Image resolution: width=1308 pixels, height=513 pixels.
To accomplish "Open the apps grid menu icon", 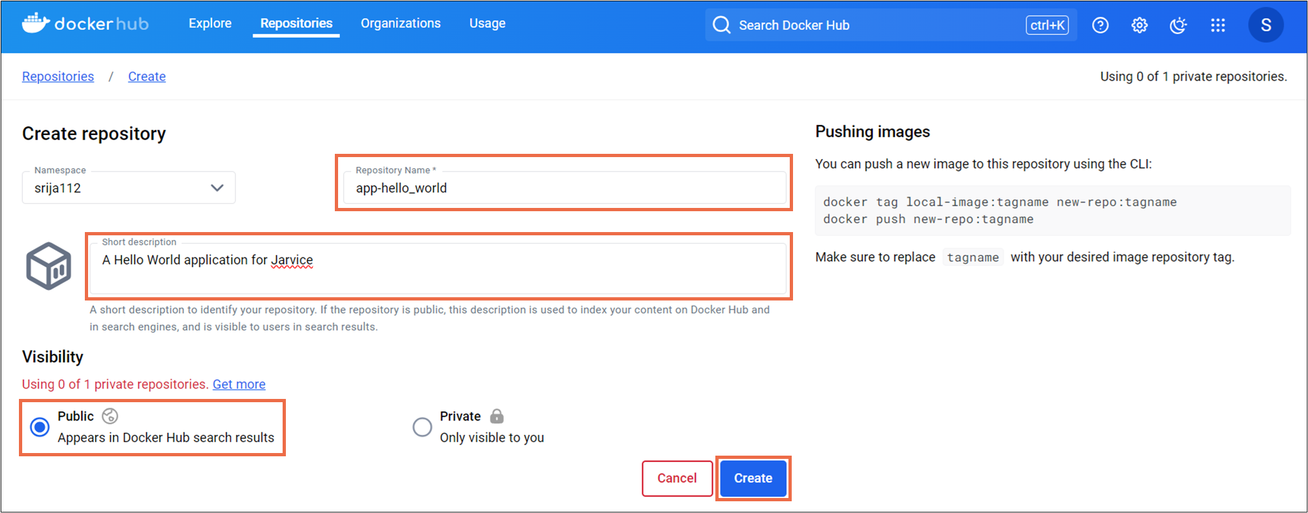I will click(x=1218, y=25).
